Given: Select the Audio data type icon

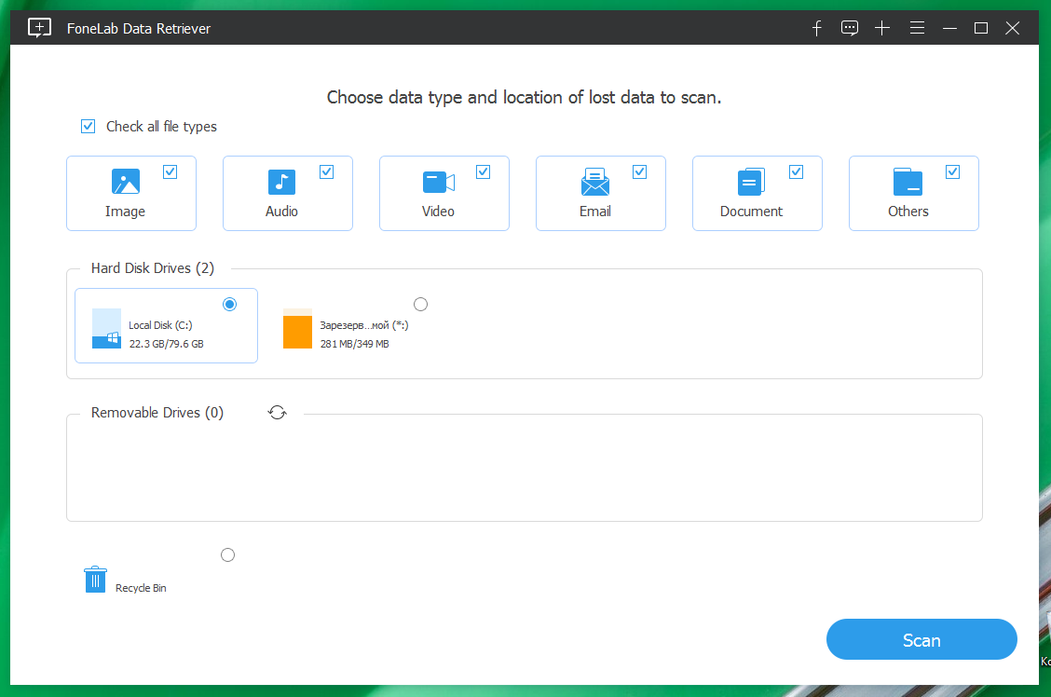Looking at the screenshot, I should [x=281, y=182].
